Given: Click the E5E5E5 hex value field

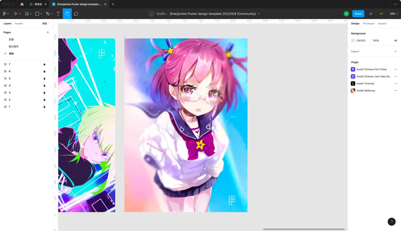Looking at the screenshot, I should [361, 41].
